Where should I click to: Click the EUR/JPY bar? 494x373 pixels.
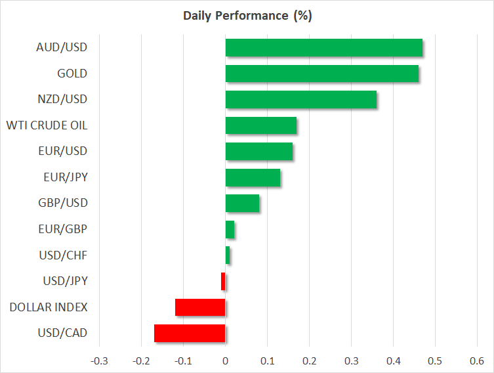(x=253, y=177)
